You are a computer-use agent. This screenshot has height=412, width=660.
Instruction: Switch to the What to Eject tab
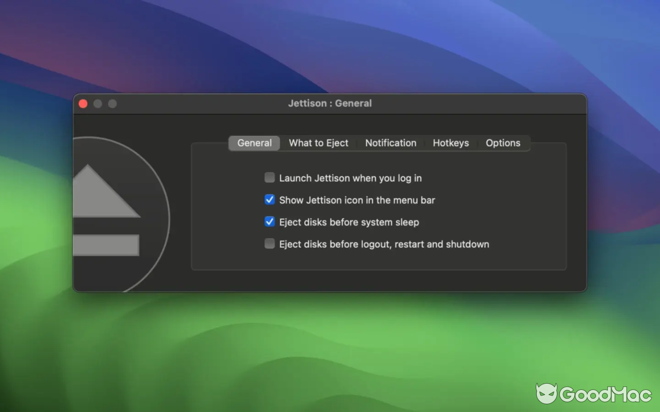coord(319,143)
